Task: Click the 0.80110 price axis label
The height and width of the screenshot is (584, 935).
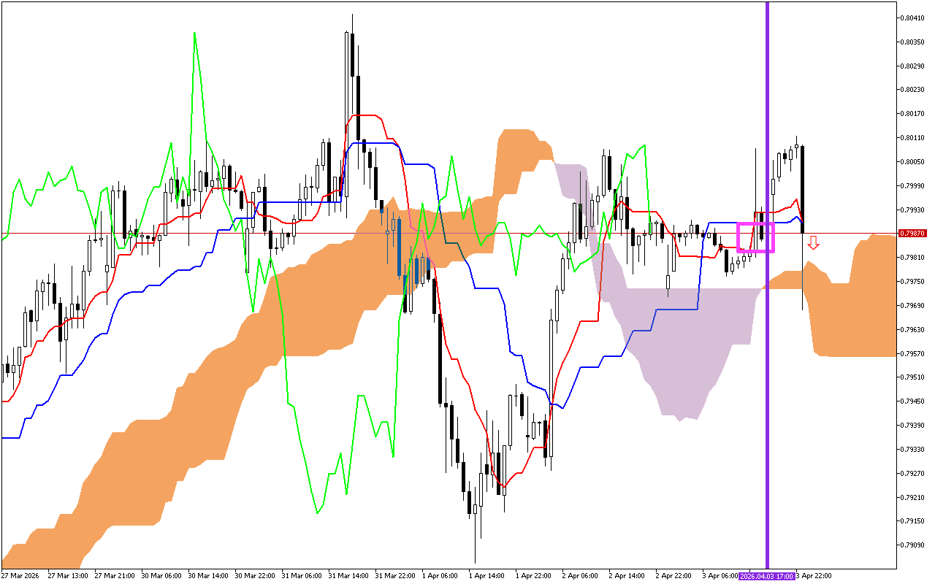Action: (914, 137)
